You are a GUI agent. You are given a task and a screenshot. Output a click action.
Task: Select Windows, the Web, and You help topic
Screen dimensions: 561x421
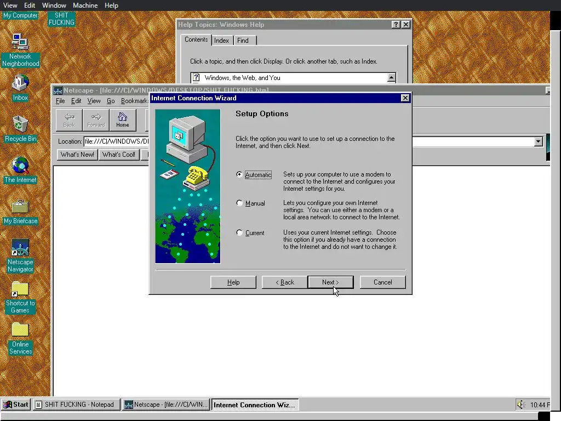(242, 78)
